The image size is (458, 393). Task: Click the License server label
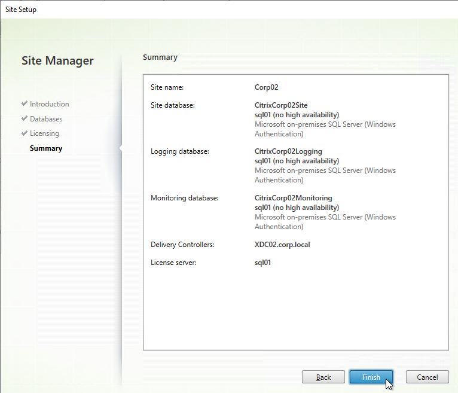click(x=173, y=263)
